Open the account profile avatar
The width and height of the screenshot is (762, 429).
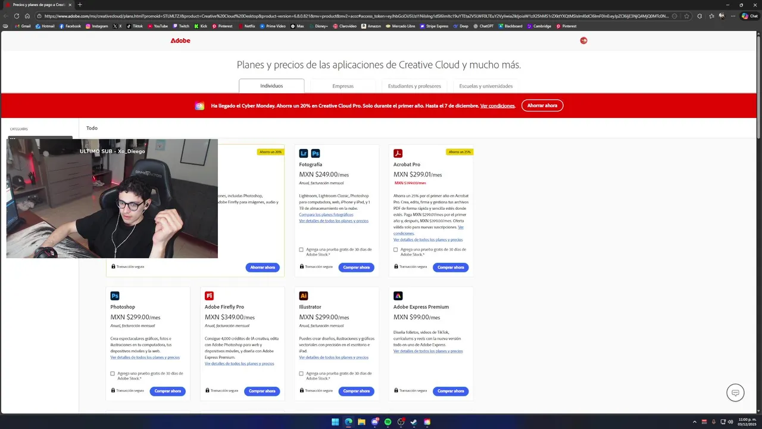[583, 41]
